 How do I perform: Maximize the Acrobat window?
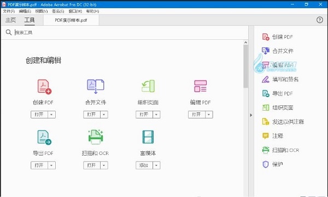click(307, 4)
